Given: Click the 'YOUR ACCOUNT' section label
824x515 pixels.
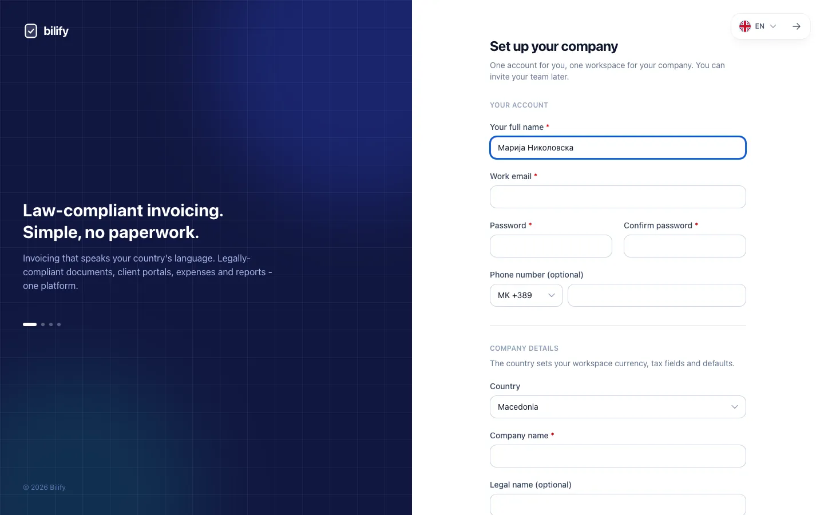Looking at the screenshot, I should [x=519, y=105].
